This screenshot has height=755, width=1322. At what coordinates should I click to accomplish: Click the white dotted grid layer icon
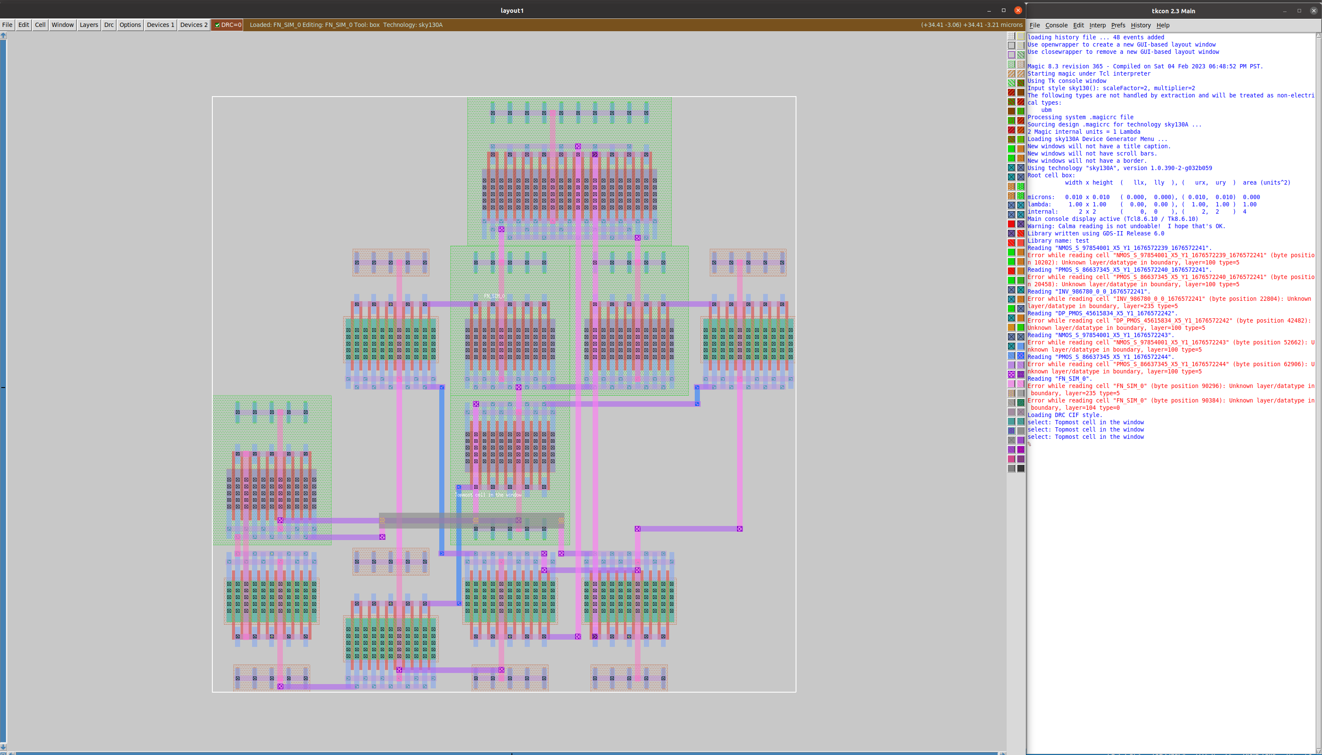pos(1011,36)
